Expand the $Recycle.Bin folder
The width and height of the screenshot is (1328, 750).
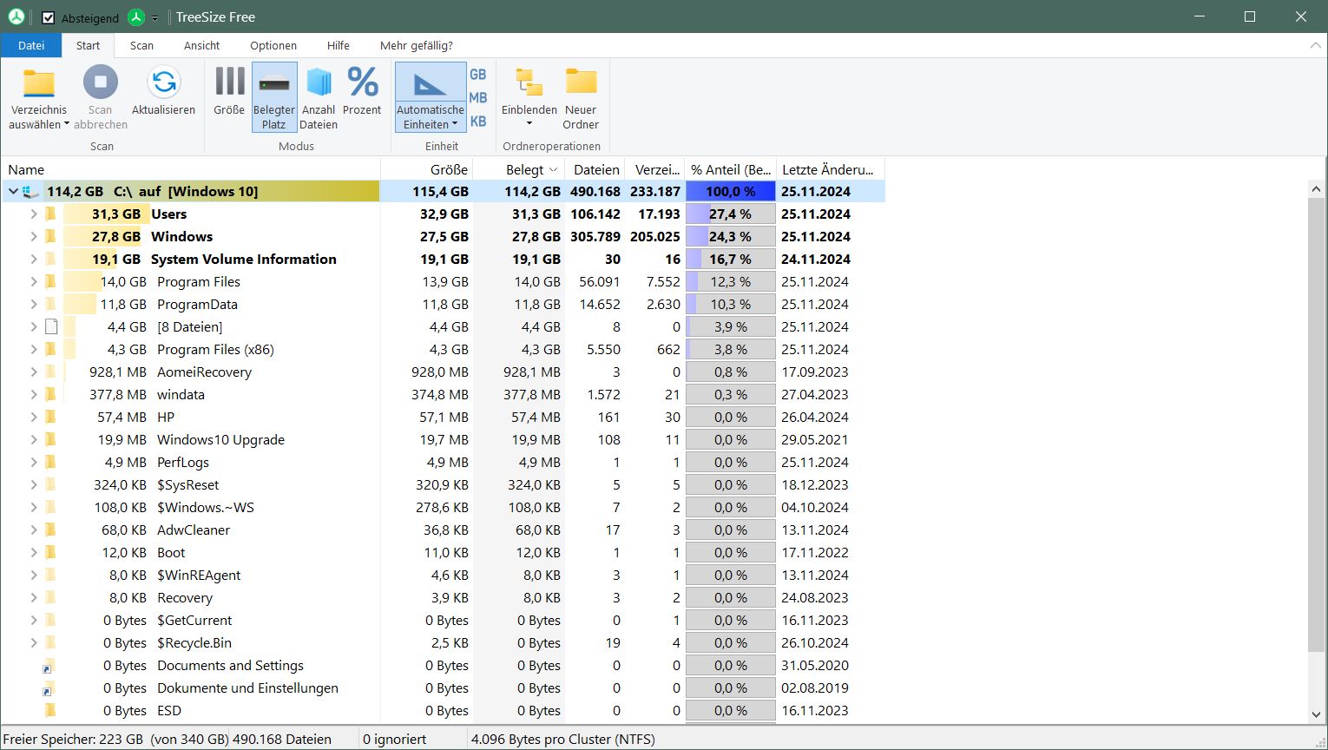pyautogui.click(x=34, y=643)
